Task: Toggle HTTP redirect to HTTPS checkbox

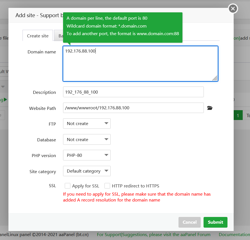Action: click(x=107, y=186)
